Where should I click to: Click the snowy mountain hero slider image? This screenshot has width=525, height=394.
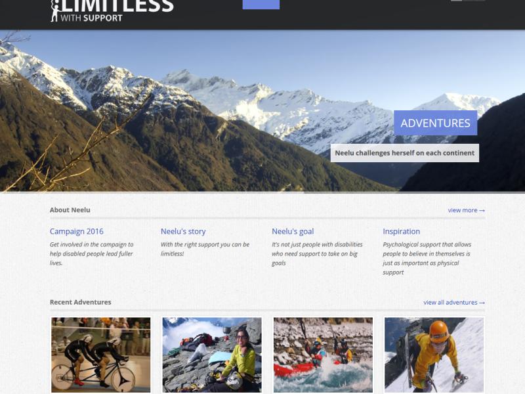click(201, 110)
